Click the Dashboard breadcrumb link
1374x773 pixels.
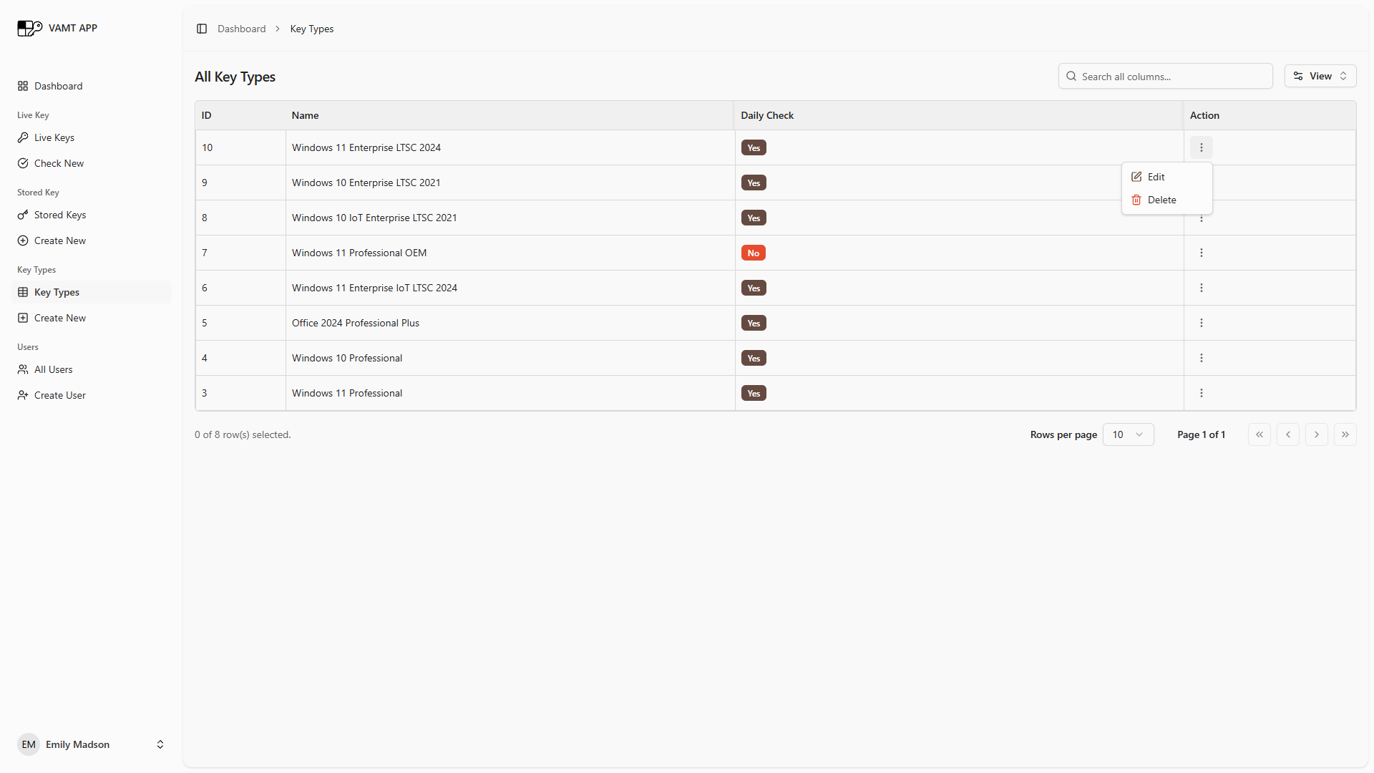tap(241, 29)
